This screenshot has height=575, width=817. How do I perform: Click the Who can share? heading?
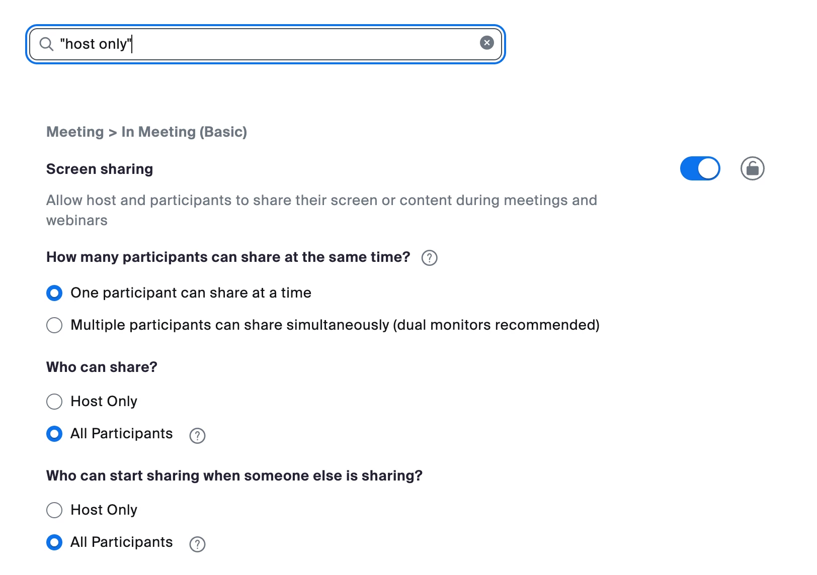(x=102, y=367)
